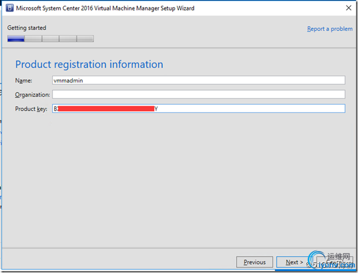Click the third progress bar segment
Image resolution: width=358 pixels, height=273 pixels.
(x=50, y=39)
